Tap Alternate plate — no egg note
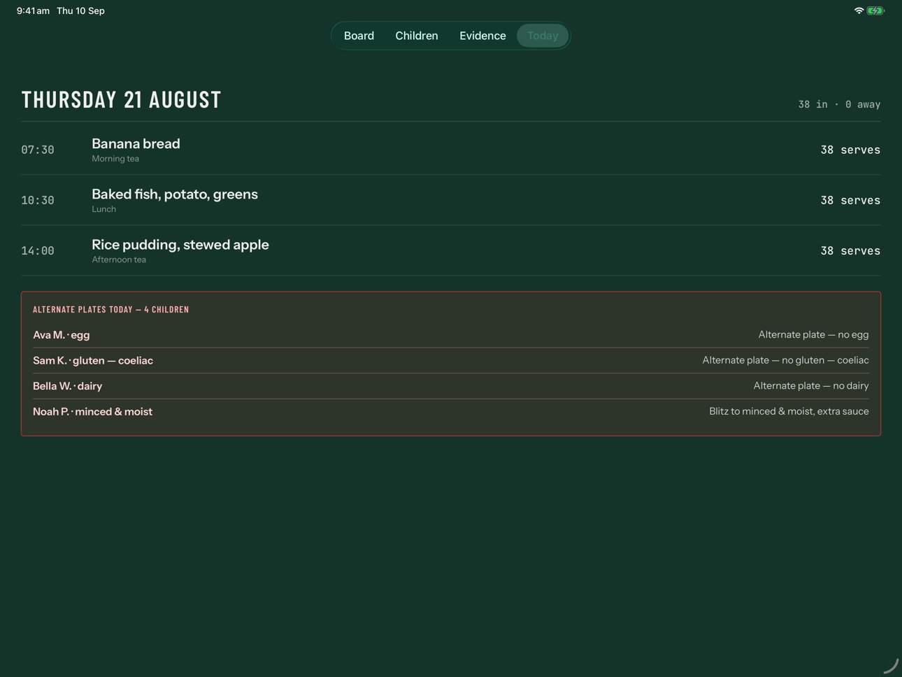The width and height of the screenshot is (902, 677). 813,335
